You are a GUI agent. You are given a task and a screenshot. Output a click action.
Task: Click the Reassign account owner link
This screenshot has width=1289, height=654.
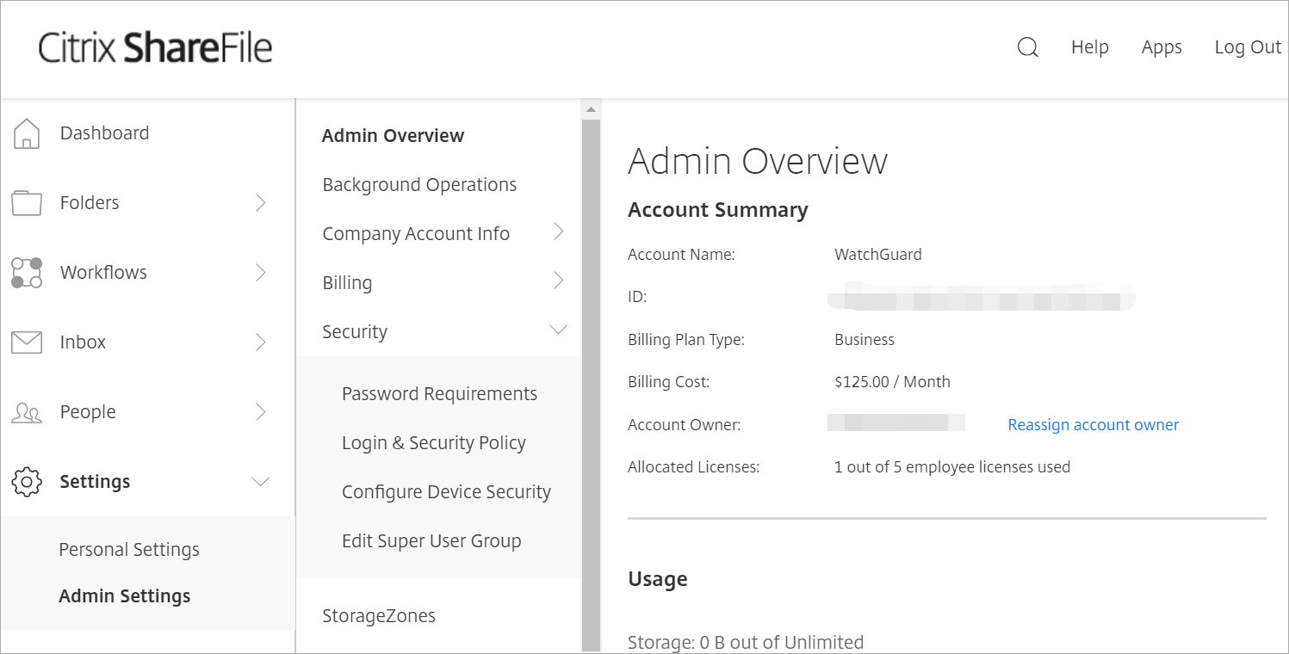pos(1093,424)
